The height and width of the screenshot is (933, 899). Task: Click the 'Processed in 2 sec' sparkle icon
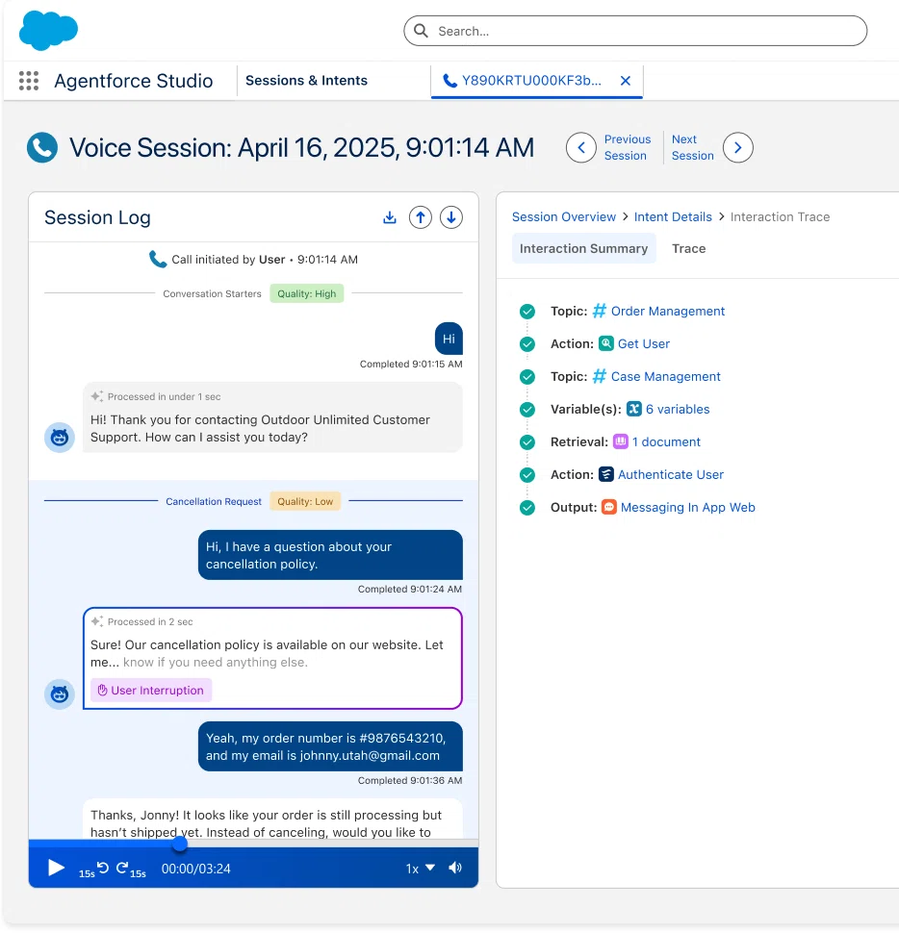(97, 621)
